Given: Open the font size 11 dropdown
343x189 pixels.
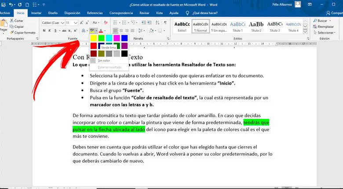Looking at the screenshot, I should tap(76, 23).
